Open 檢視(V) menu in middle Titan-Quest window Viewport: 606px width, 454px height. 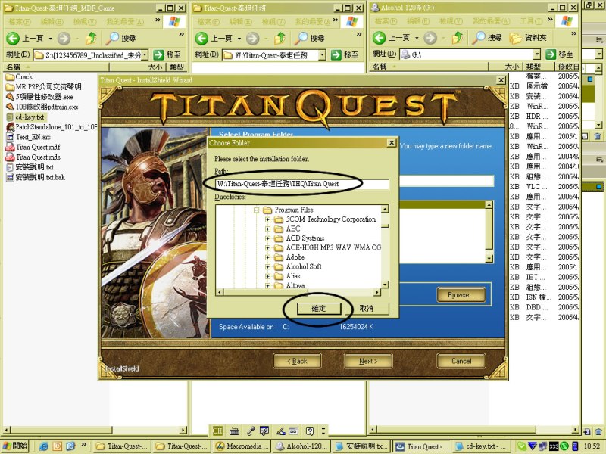tap(273, 22)
